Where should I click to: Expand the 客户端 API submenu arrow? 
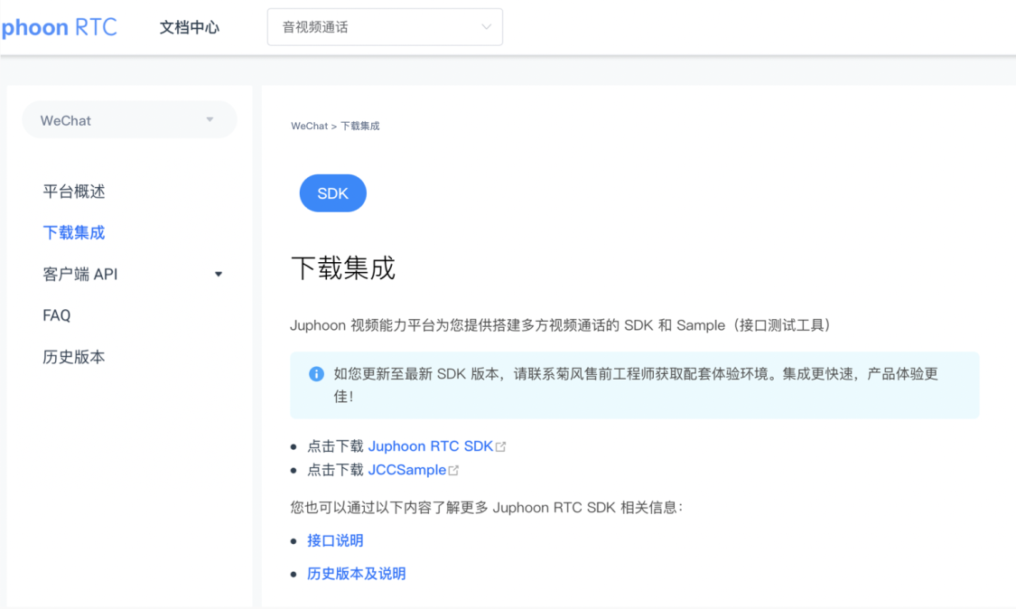(x=219, y=275)
